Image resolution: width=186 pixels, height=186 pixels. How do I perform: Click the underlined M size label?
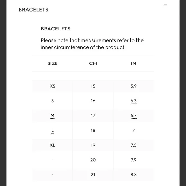pyautogui.click(x=52, y=116)
